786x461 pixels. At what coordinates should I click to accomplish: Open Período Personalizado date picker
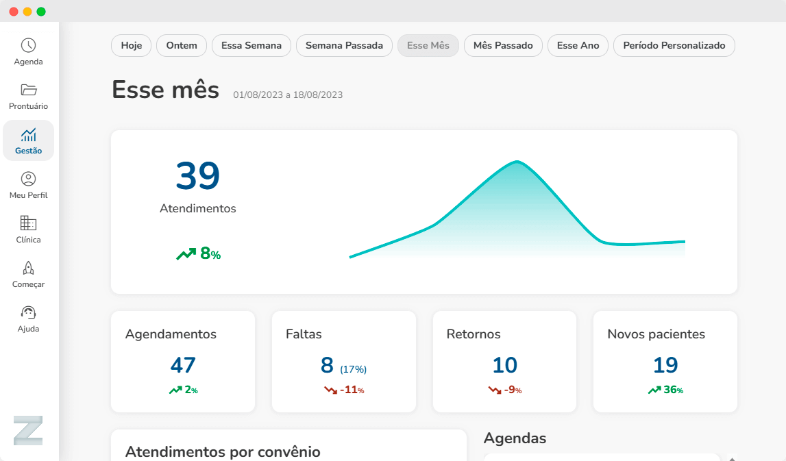[x=674, y=46]
